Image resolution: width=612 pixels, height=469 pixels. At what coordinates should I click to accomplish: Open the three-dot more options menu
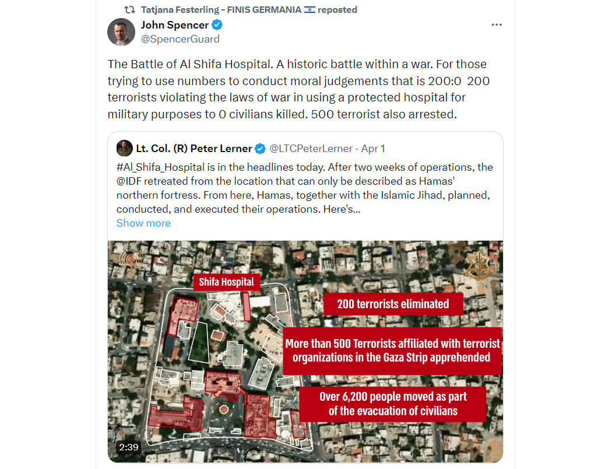tap(497, 24)
